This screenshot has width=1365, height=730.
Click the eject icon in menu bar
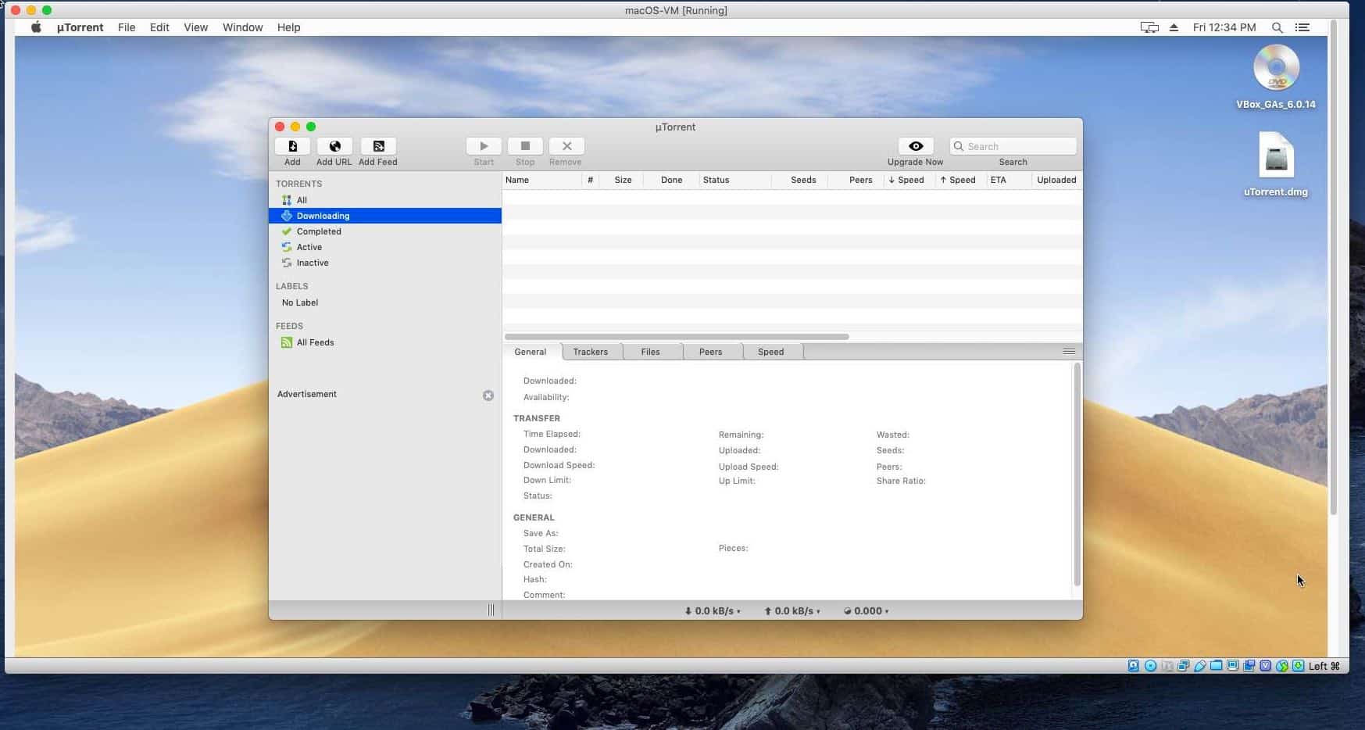coord(1174,27)
